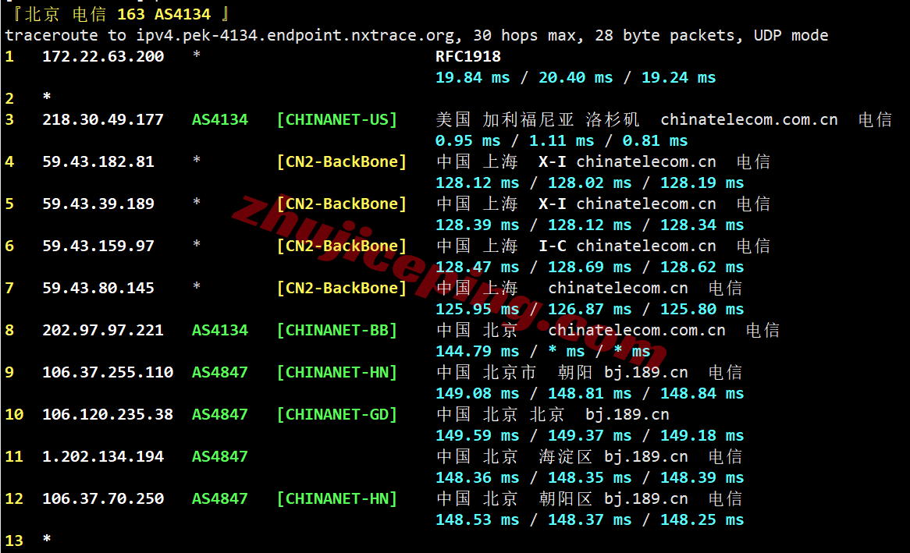The width and height of the screenshot is (910, 553).
Task: Click the AS4134 entry at hop 8
Action: pos(220,330)
